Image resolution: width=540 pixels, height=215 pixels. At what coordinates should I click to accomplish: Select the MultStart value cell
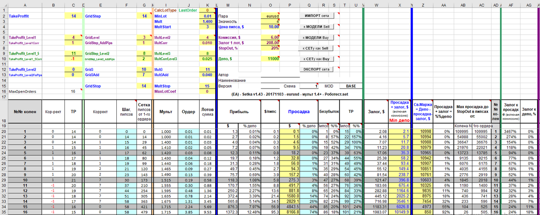tap(207, 26)
